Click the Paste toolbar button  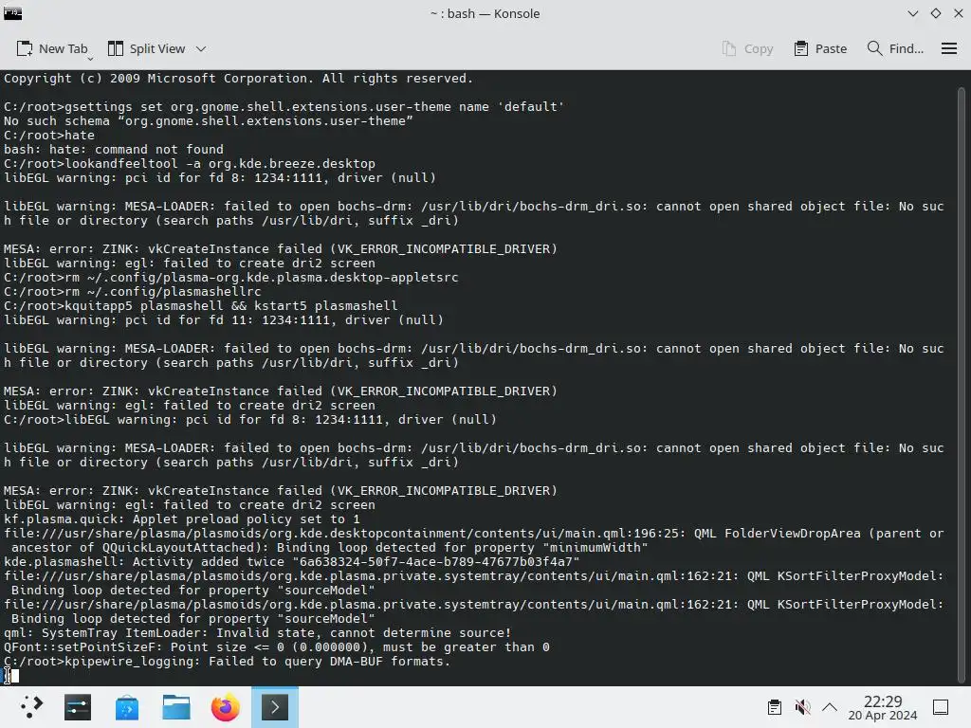[820, 49]
